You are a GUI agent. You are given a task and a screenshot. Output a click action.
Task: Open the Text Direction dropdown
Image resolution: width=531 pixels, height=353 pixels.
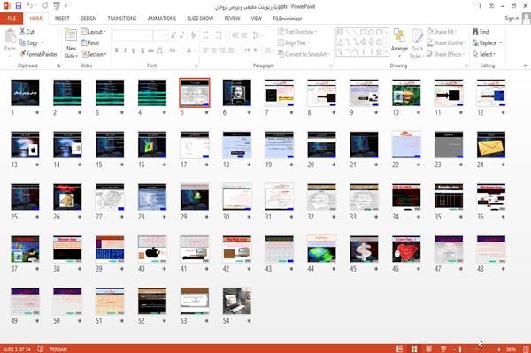pyautogui.click(x=297, y=32)
